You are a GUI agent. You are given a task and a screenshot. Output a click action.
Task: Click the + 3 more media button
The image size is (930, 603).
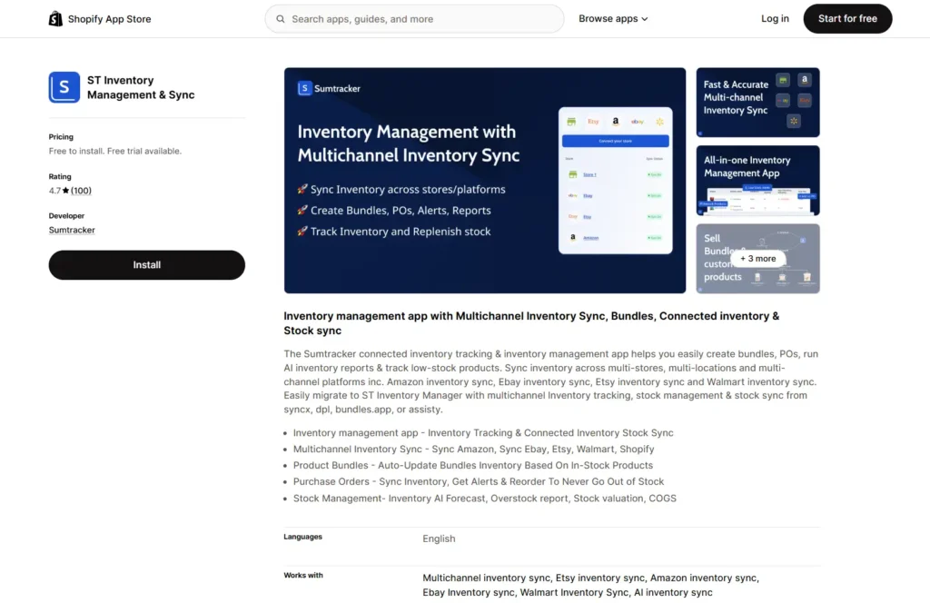click(x=758, y=258)
